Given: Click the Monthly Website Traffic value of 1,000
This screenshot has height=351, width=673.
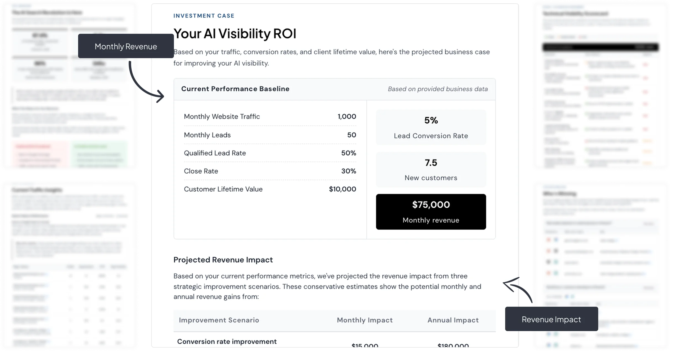Looking at the screenshot, I should [x=347, y=117].
